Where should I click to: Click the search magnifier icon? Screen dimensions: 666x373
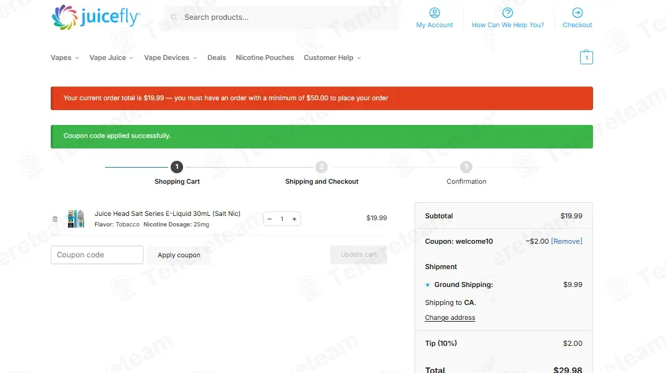(x=174, y=17)
